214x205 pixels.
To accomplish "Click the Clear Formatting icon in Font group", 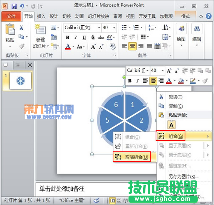I will click(113, 47).
